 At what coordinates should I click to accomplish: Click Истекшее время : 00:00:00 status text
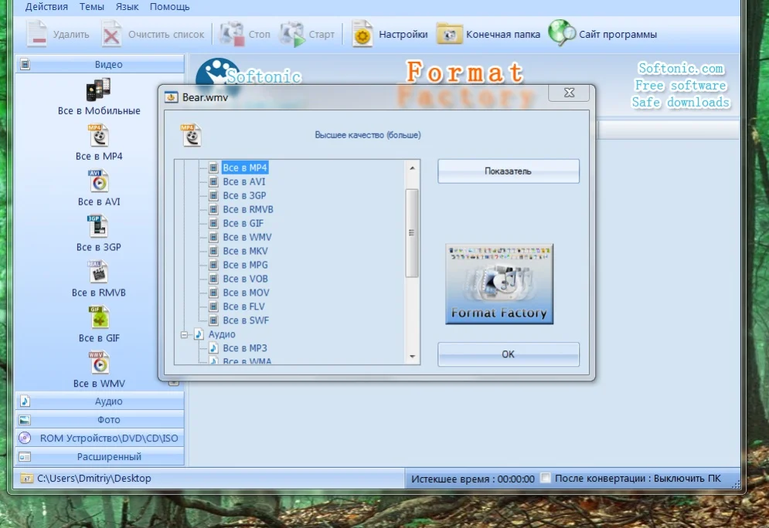coord(473,479)
